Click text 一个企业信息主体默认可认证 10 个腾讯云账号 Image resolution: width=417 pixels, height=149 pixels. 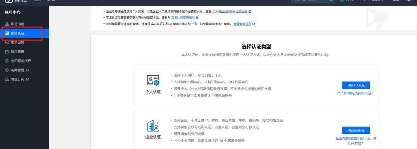(209, 141)
